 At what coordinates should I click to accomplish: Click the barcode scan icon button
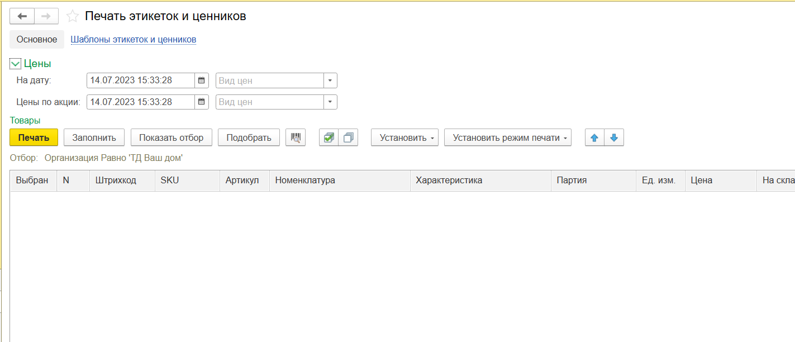296,137
